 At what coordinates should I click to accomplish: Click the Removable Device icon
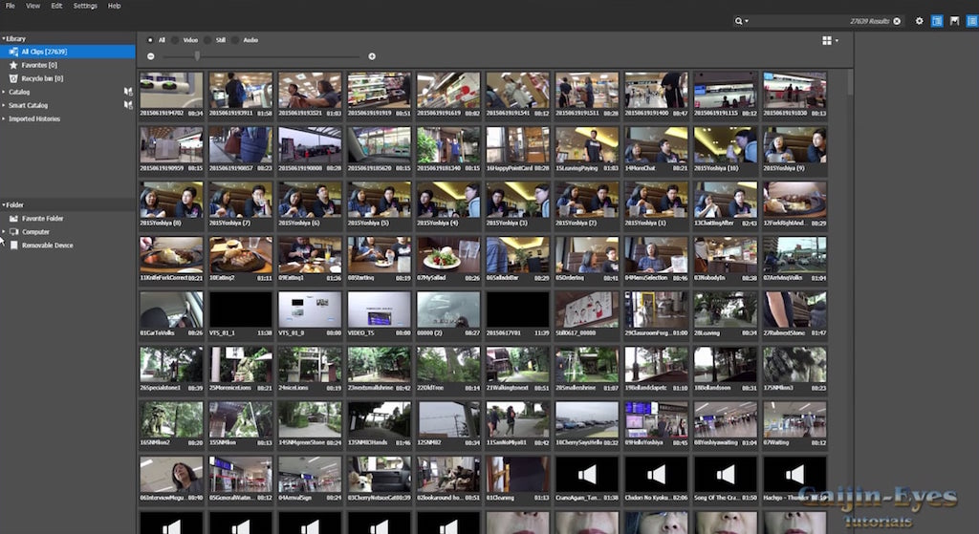(x=13, y=246)
